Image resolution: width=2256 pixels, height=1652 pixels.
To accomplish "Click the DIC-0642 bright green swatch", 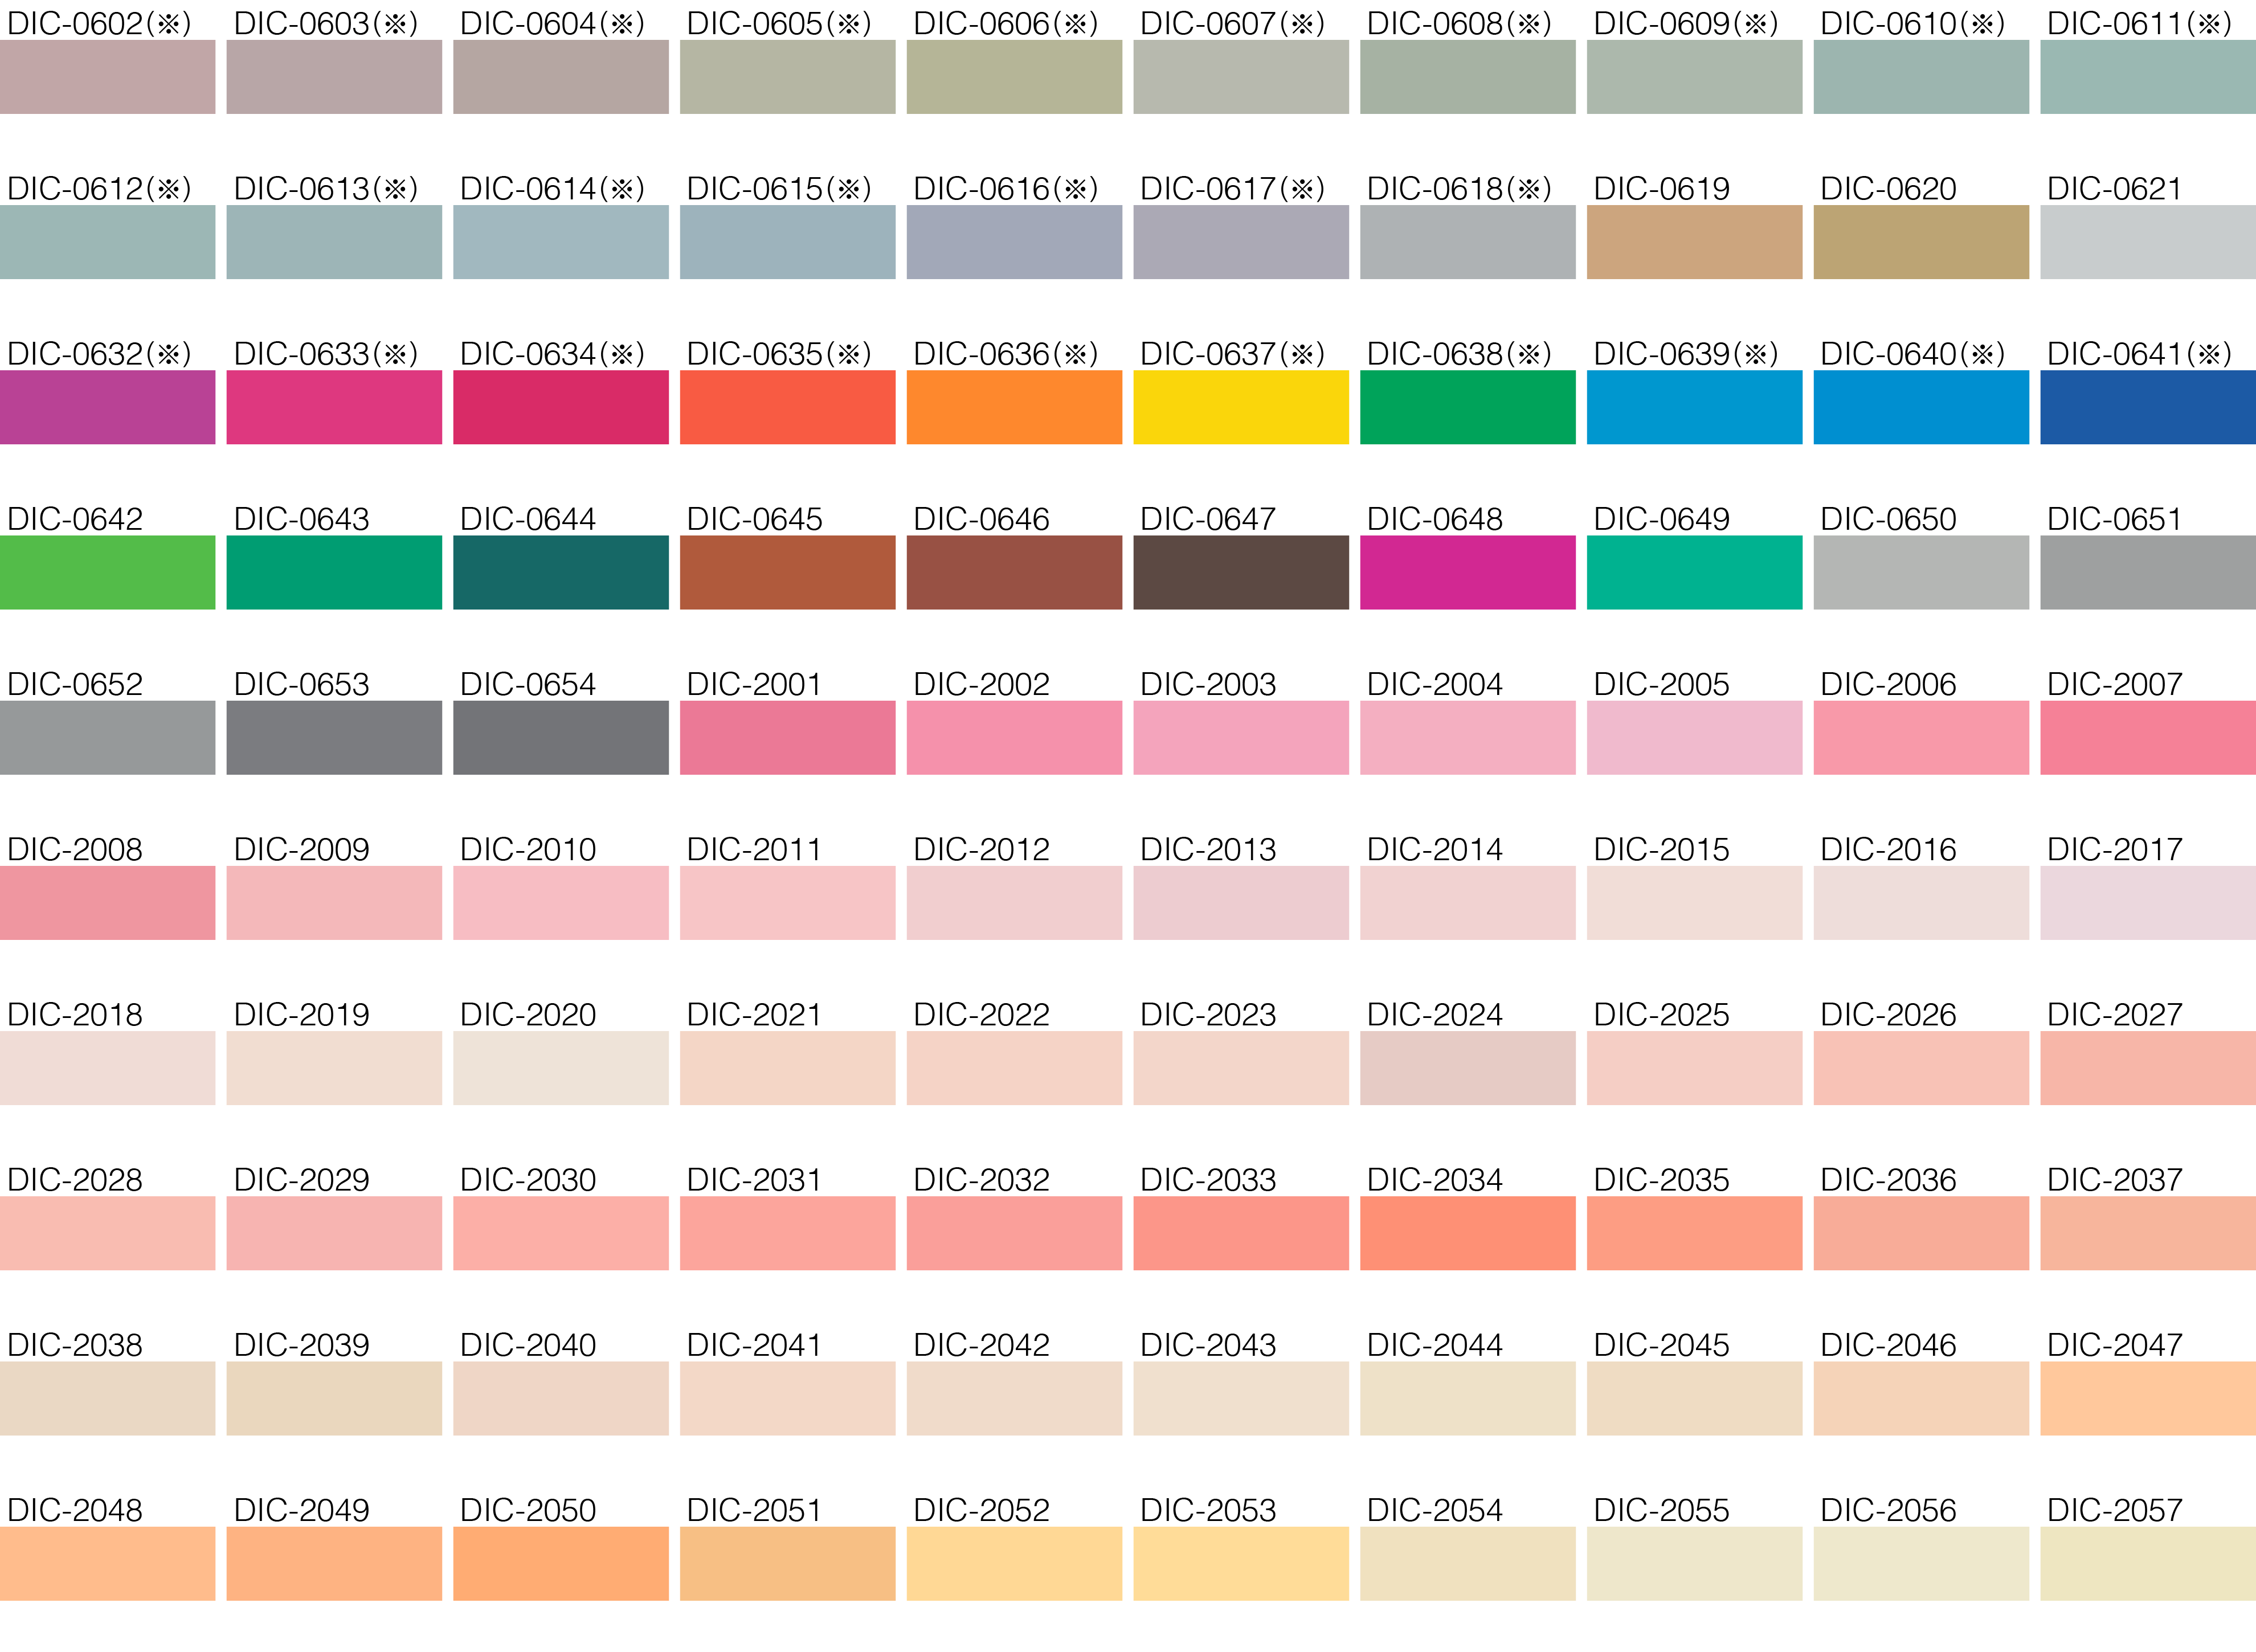I will (107, 572).
